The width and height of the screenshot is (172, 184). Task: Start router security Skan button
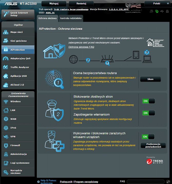[150, 79]
